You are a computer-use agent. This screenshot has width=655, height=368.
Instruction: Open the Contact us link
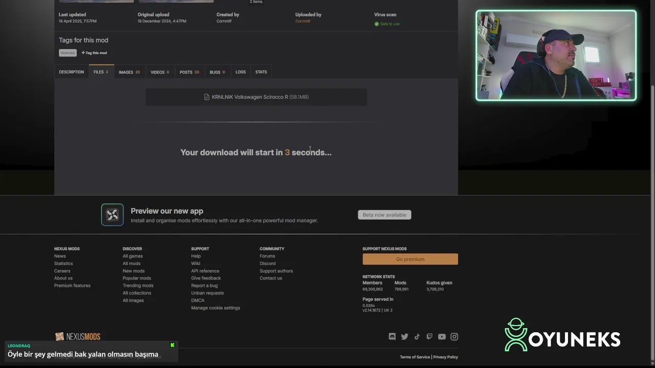(x=271, y=278)
